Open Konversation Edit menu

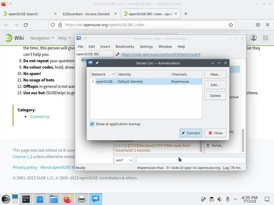pos(92,46)
